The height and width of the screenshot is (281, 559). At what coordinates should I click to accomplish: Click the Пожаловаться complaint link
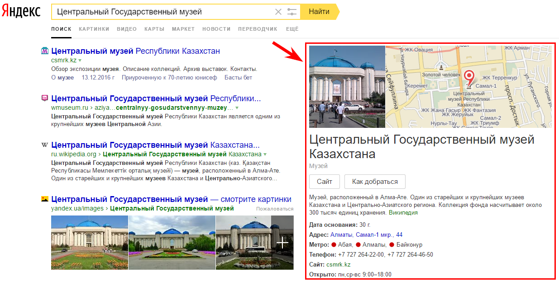coord(275,209)
